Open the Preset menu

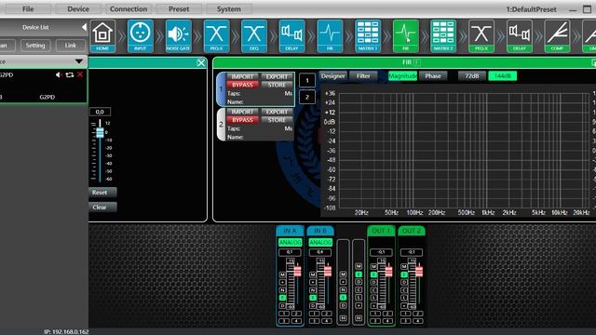pos(179,8)
